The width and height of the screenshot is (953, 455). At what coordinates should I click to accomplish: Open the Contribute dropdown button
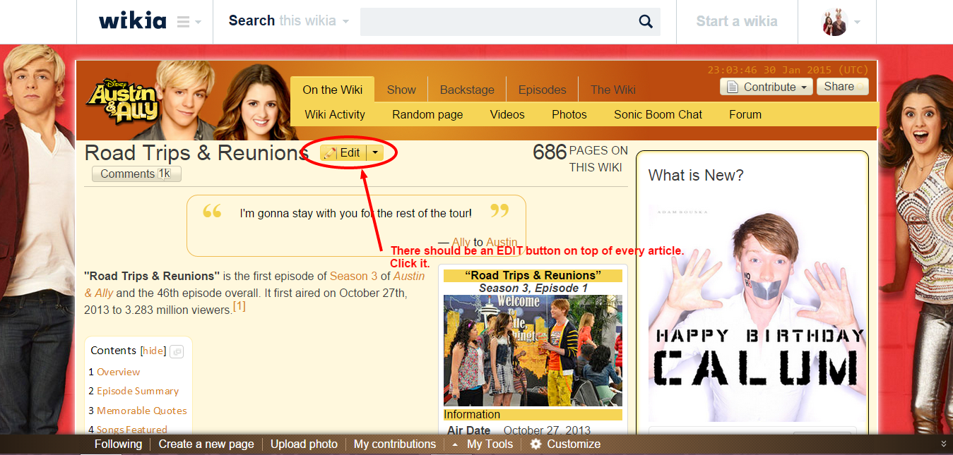pyautogui.click(x=766, y=87)
